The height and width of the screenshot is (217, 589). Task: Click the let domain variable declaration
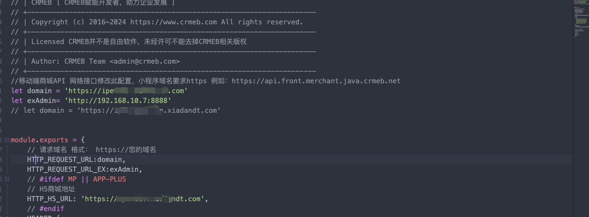[x=37, y=91]
